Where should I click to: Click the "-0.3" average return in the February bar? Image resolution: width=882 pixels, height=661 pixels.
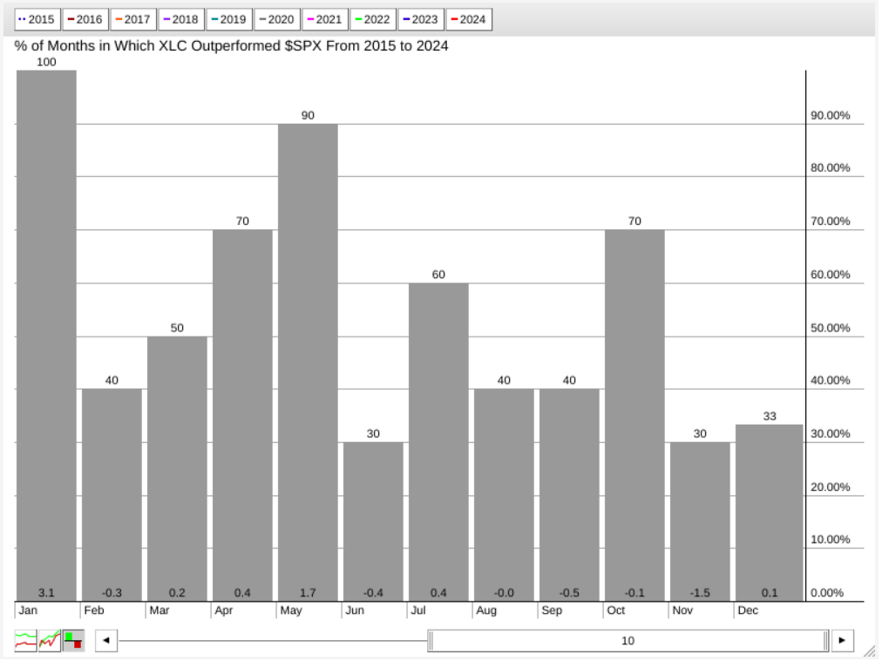click(112, 595)
